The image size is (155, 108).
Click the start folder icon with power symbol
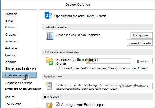point(49,61)
